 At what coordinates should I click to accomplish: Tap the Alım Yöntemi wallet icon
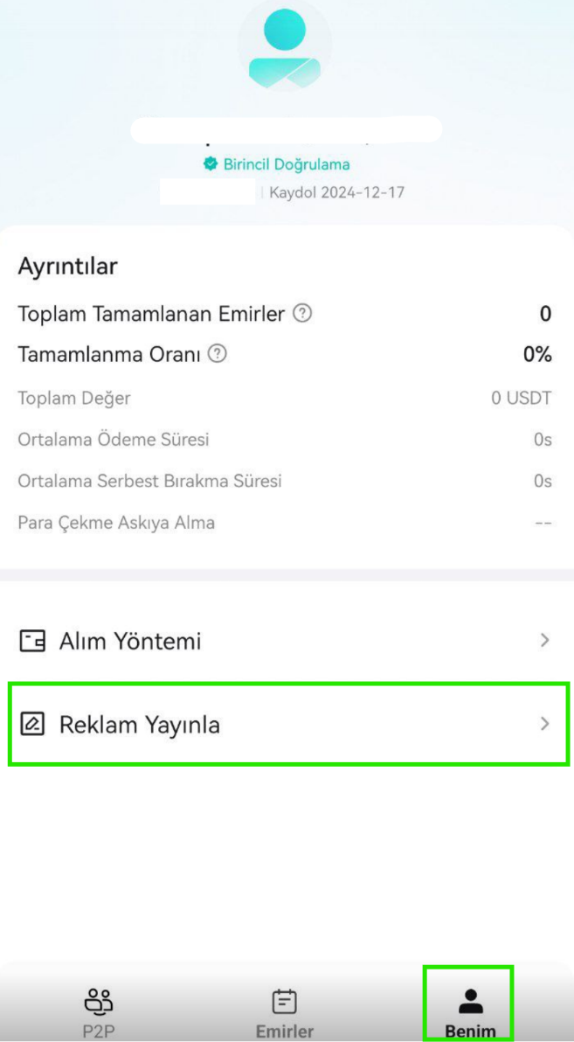tap(31, 642)
